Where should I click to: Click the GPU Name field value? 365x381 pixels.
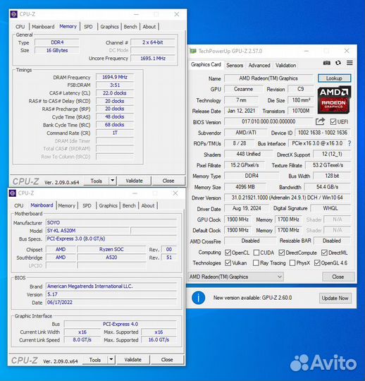268,78
